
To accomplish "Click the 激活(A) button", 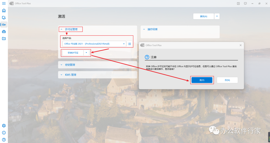I will coord(203,16).
